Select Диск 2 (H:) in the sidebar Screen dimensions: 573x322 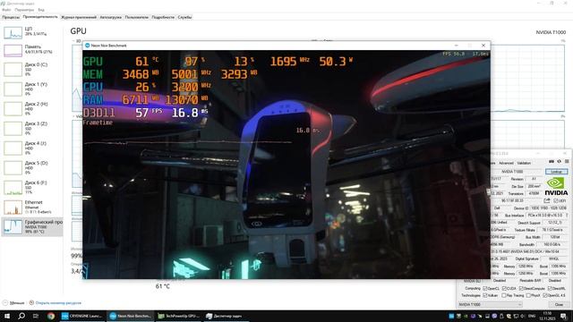(32, 109)
